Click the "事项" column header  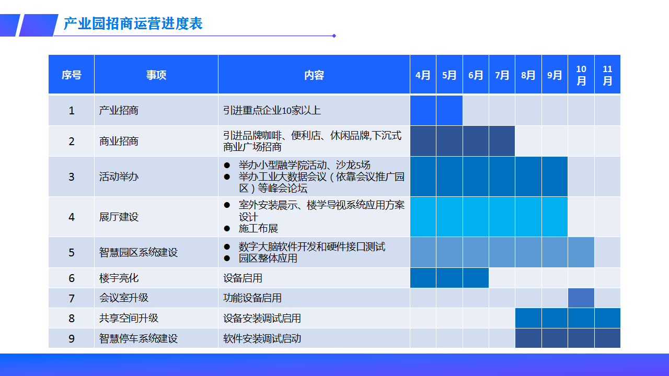click(x=156, y=75)
